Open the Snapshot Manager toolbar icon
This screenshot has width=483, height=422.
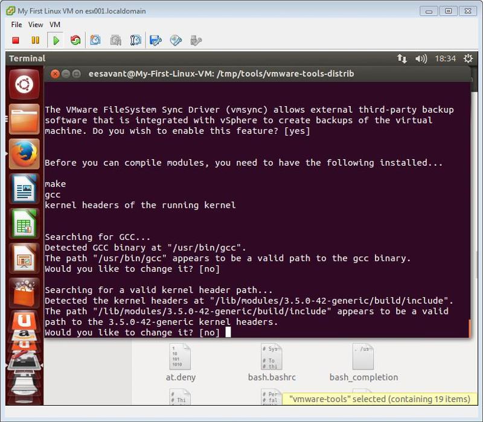click(135, 40)
